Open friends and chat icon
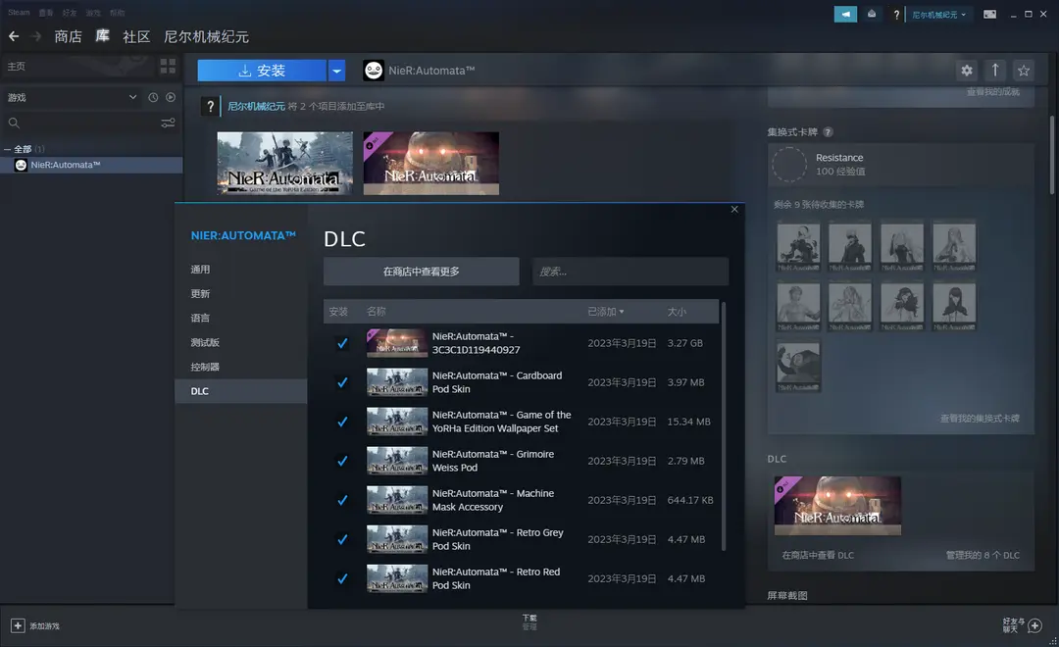Image resolution: width=1059 pixels, height=647 pixels. pyautogui.click(x=1034, y=626)
